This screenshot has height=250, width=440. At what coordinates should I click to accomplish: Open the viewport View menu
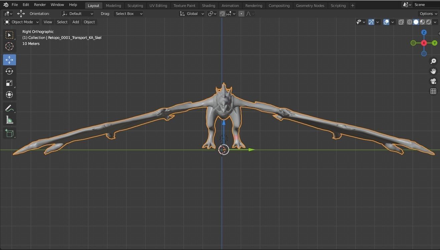coord(48,22)
